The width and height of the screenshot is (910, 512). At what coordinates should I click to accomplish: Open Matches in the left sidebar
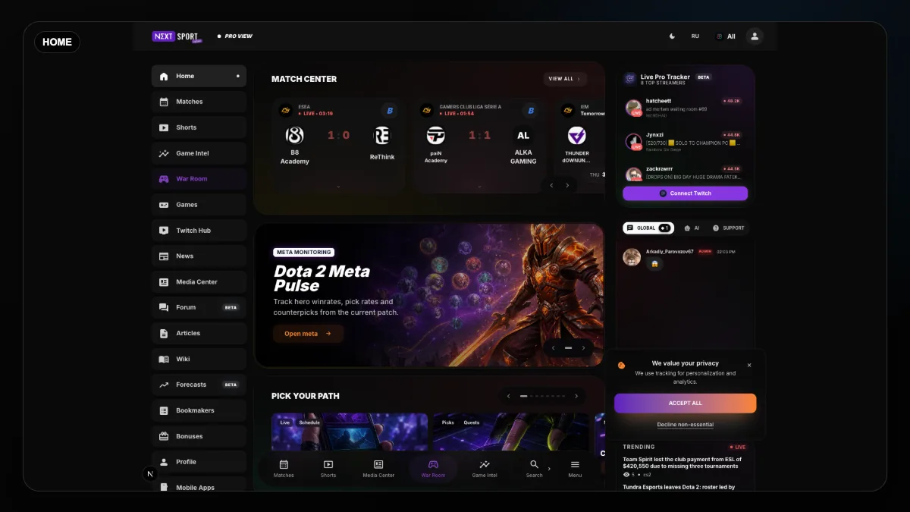pyautogui.click(x=199, y=102)
